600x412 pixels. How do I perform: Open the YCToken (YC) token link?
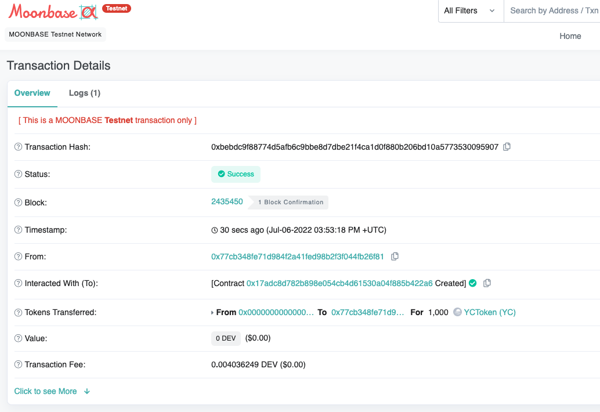pyautogui.click(x=490, y=313)
